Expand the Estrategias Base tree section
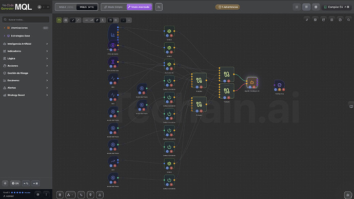Screen dimensions: 354x199 click(26, 36)
